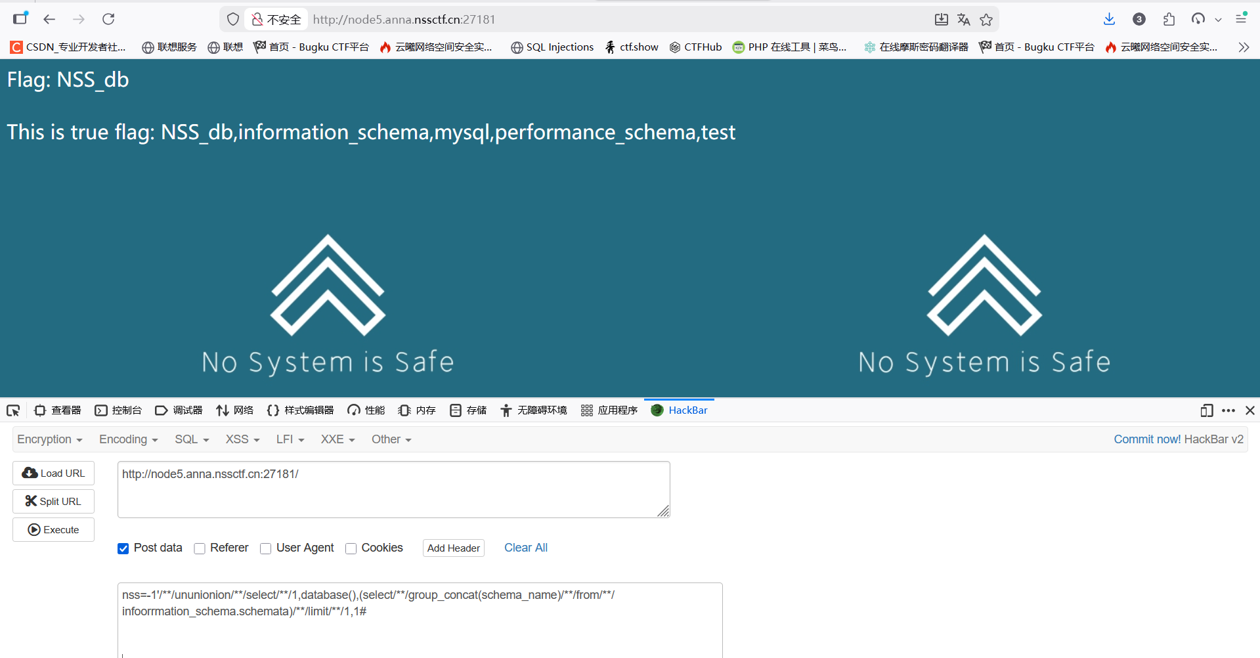Viewport: 1260px width, 658px height.
Task: Open the CTFHub bookmark
Action: pos(696,47)
